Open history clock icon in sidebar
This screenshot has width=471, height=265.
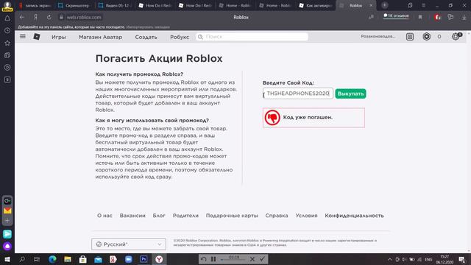(x=7, y=31)
